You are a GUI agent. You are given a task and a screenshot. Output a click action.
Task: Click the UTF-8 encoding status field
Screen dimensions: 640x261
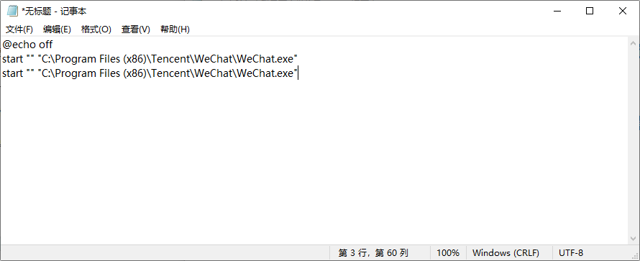[571, 253]
